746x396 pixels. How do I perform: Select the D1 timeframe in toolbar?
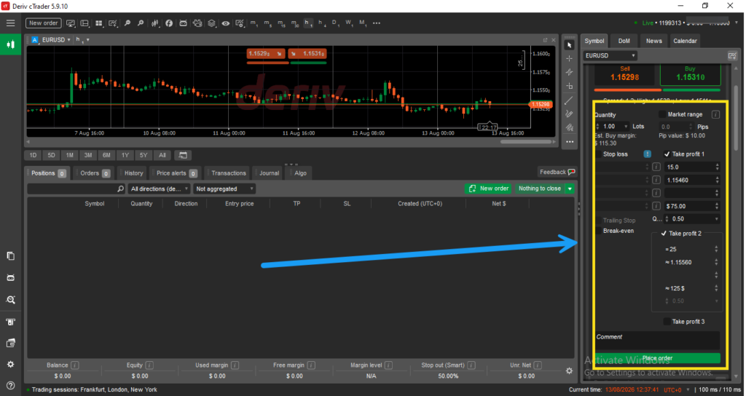(x=335, y=23)
